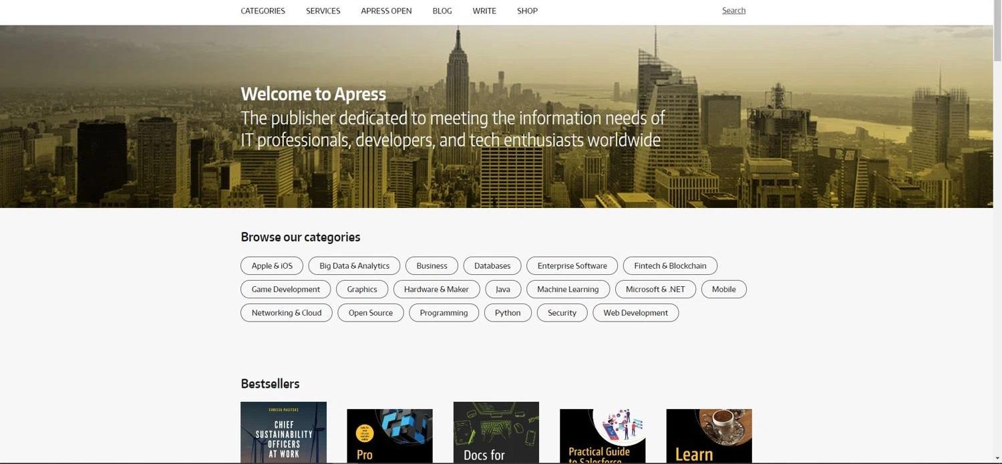
Task: Select Fintech & Blockchain category
Action: pos(670,265)
